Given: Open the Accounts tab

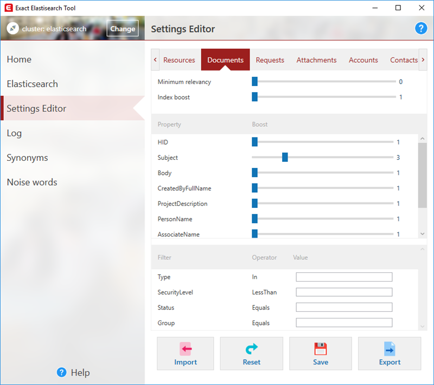Looking at the screenshot, I should point(363,60).
